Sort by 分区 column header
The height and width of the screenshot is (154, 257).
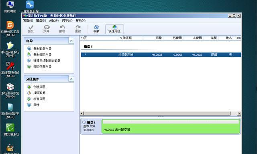[99, 38]
